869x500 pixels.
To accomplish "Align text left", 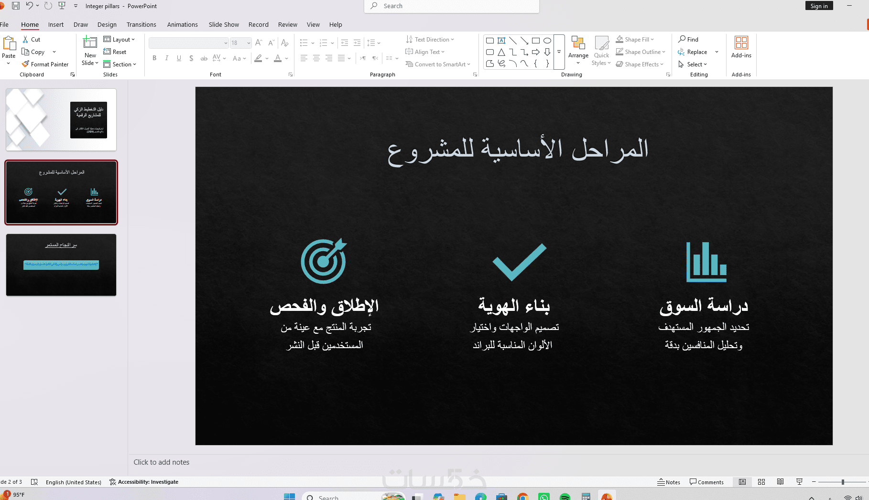I will [x=304, y=58].
